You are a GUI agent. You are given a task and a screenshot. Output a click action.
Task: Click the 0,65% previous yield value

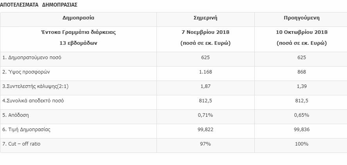pyautogui.click(x=302, y=115)
